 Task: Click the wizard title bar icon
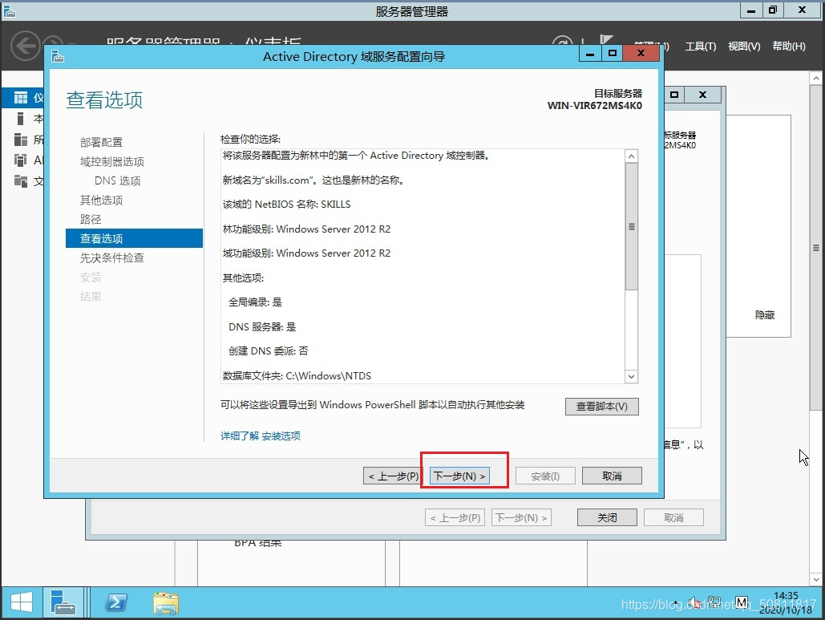click(x=58, y=56)
